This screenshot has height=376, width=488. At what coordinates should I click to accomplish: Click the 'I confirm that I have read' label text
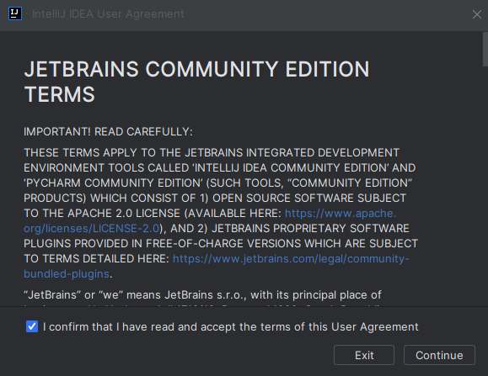(231, 326)
